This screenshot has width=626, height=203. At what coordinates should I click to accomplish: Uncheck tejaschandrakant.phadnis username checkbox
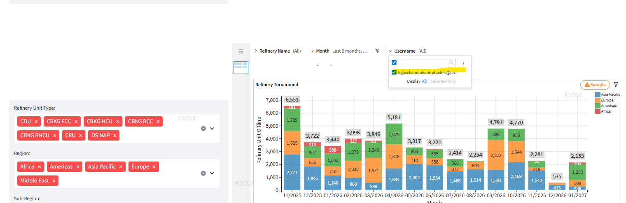(394, 72)
